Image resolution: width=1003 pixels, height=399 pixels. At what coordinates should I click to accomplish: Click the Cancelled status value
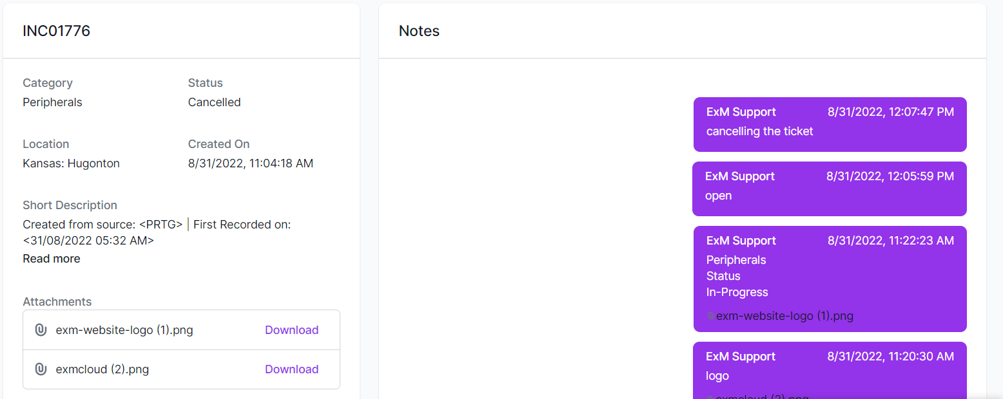coord(214,102)
